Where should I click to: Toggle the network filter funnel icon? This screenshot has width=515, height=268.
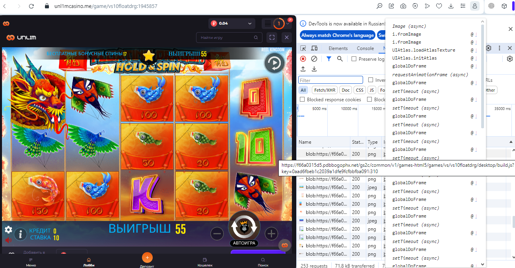point(329,59)
